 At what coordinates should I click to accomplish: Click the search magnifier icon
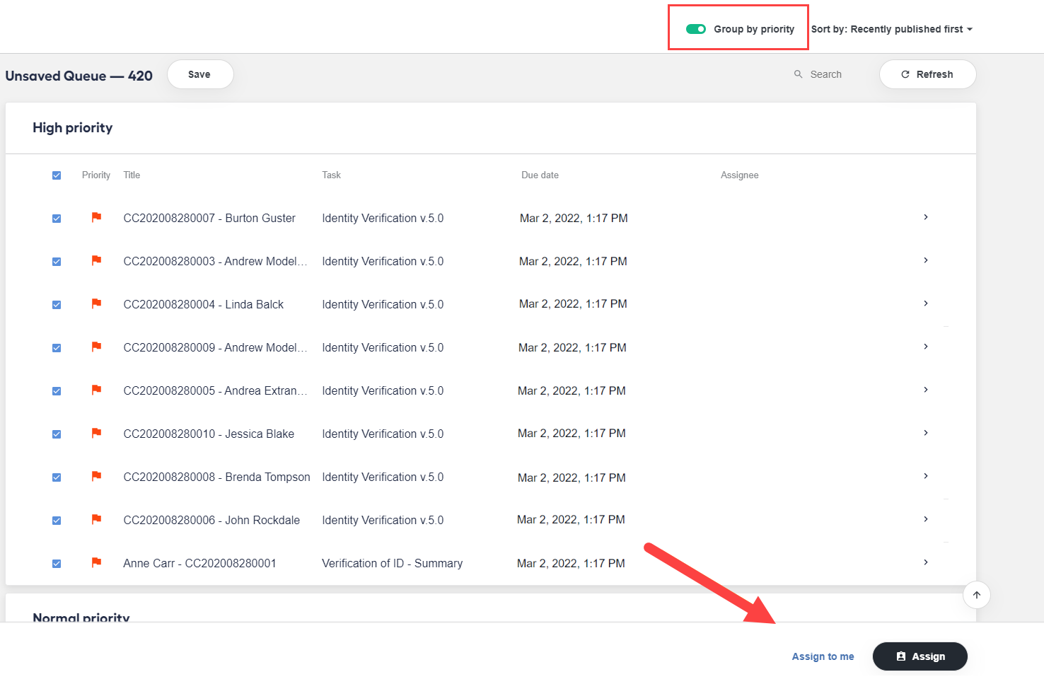tap(798, 74)
